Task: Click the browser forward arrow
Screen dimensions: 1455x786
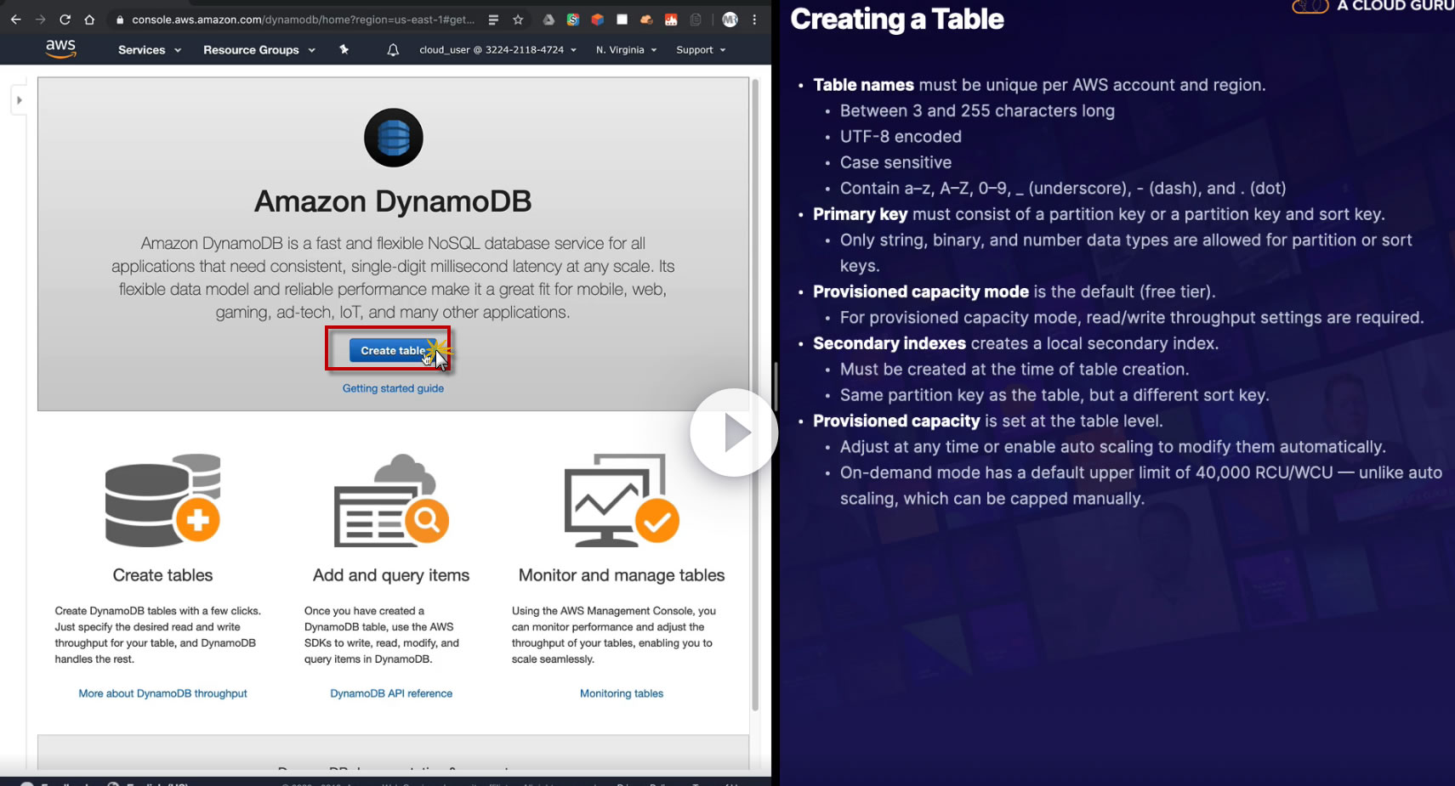Action: (x=40, y=20)
